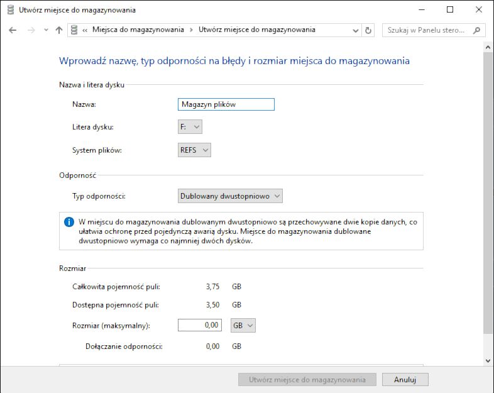Click the blue info icon
The height and width of the screenshot is (393, 494).
point(69,222)
